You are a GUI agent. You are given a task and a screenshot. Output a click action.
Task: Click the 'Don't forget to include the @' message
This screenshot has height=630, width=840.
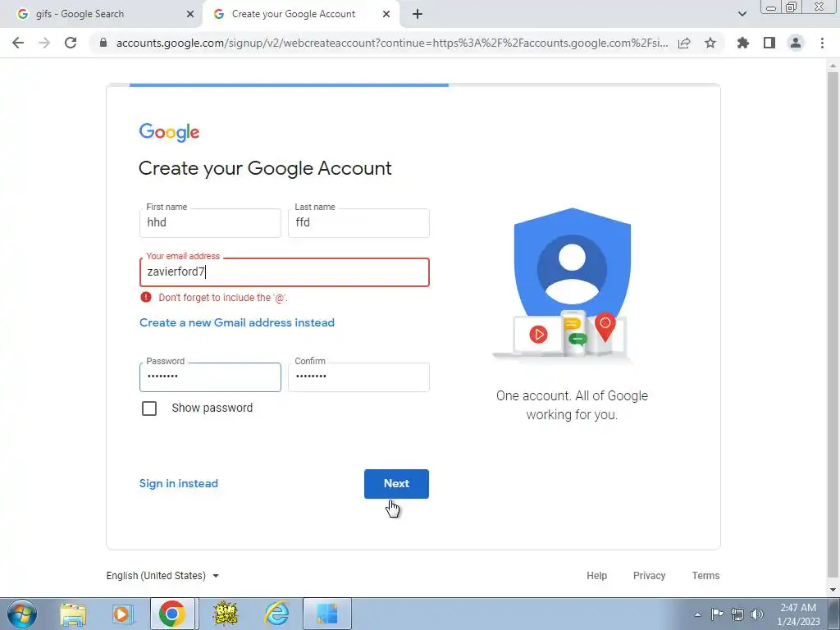[x=223, y=297]
